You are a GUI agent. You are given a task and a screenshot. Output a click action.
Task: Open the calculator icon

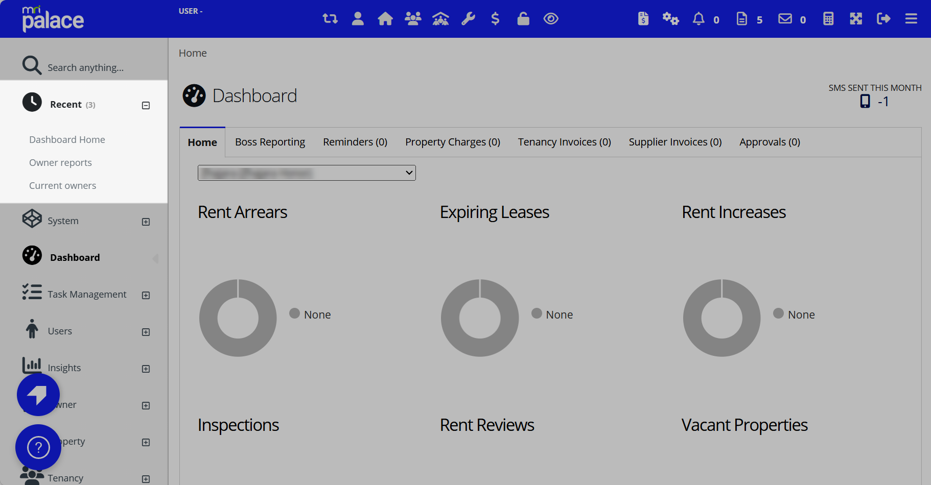pos(828,19)
